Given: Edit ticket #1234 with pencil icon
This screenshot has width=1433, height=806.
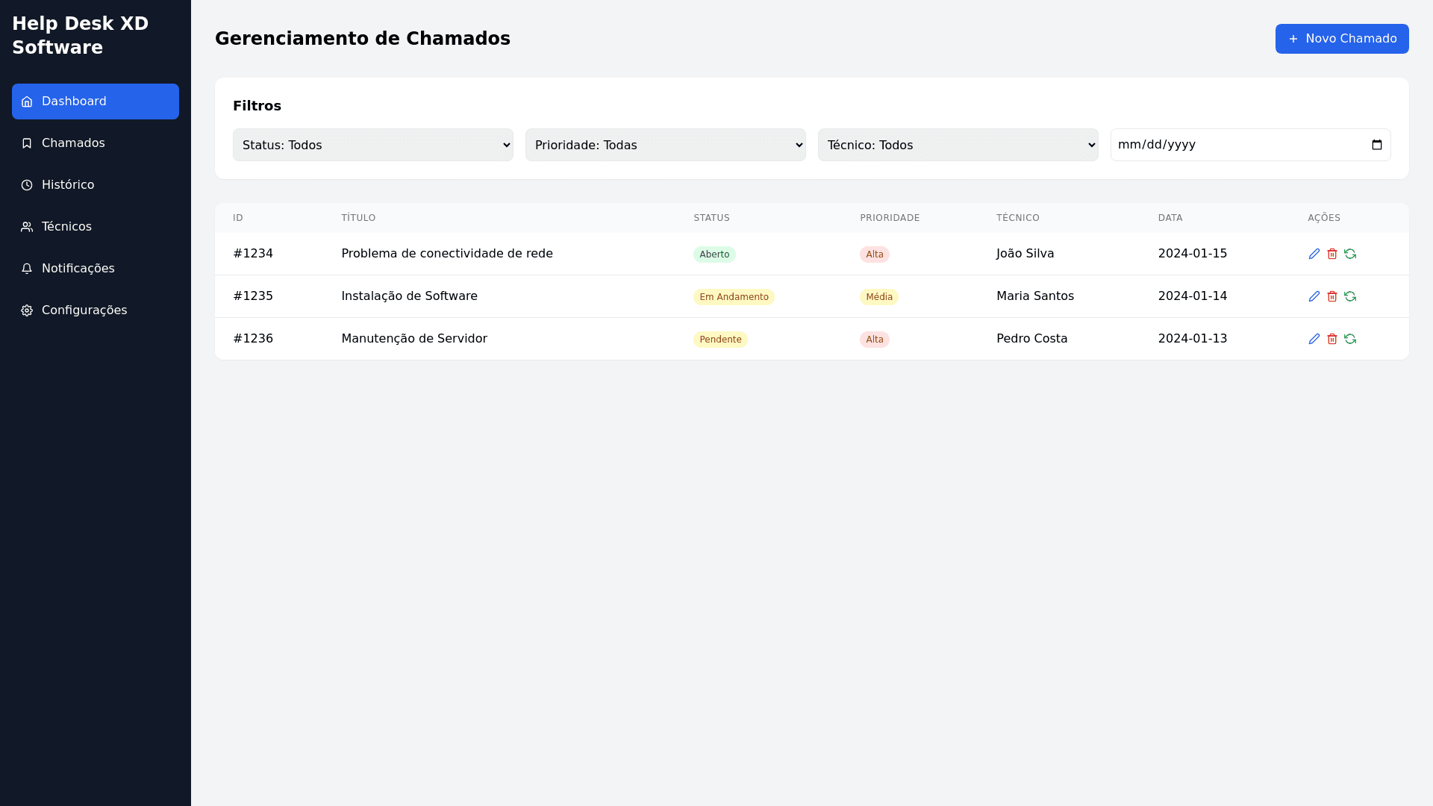Looking at the screenshot, I should click(x=1314, y=254).
